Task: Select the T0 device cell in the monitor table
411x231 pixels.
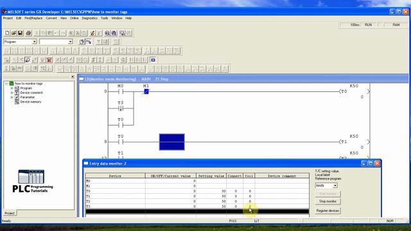Action: [115, 191]
